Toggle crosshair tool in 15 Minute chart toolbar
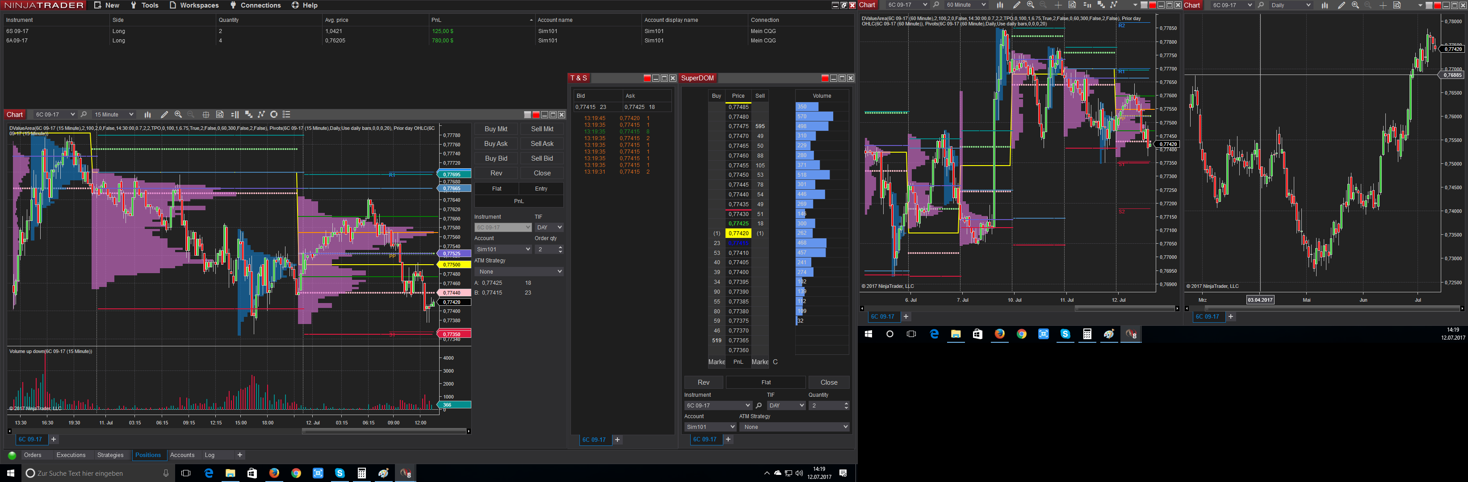1468x482 pixels. 206,115
